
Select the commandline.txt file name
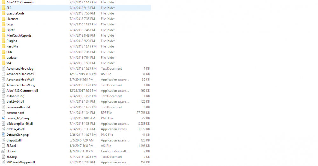pyautogui.click(x=18, y=107)
